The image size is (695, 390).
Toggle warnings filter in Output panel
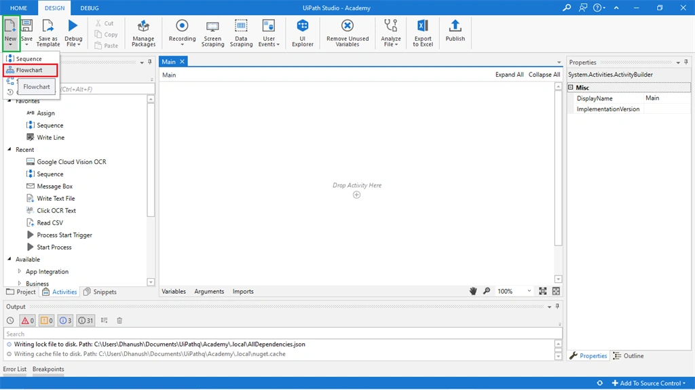(47, 320)
